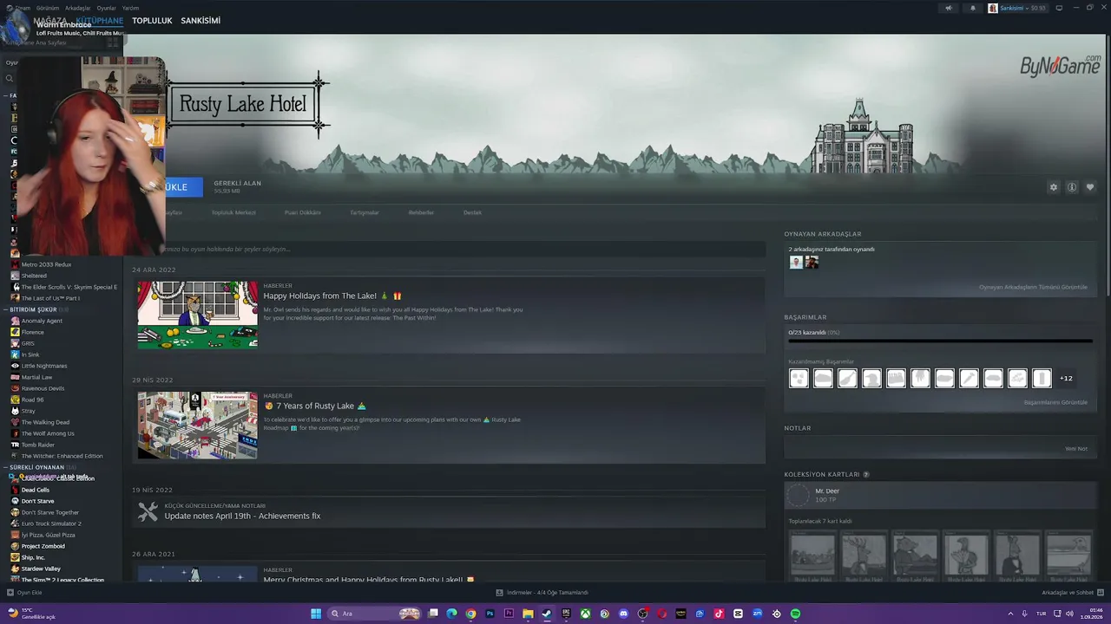
Task: Select Stray in the library list
Action: point(29,411)
